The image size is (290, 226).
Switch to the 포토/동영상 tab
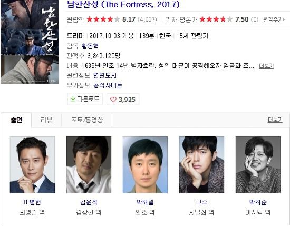tap(87, 120)
